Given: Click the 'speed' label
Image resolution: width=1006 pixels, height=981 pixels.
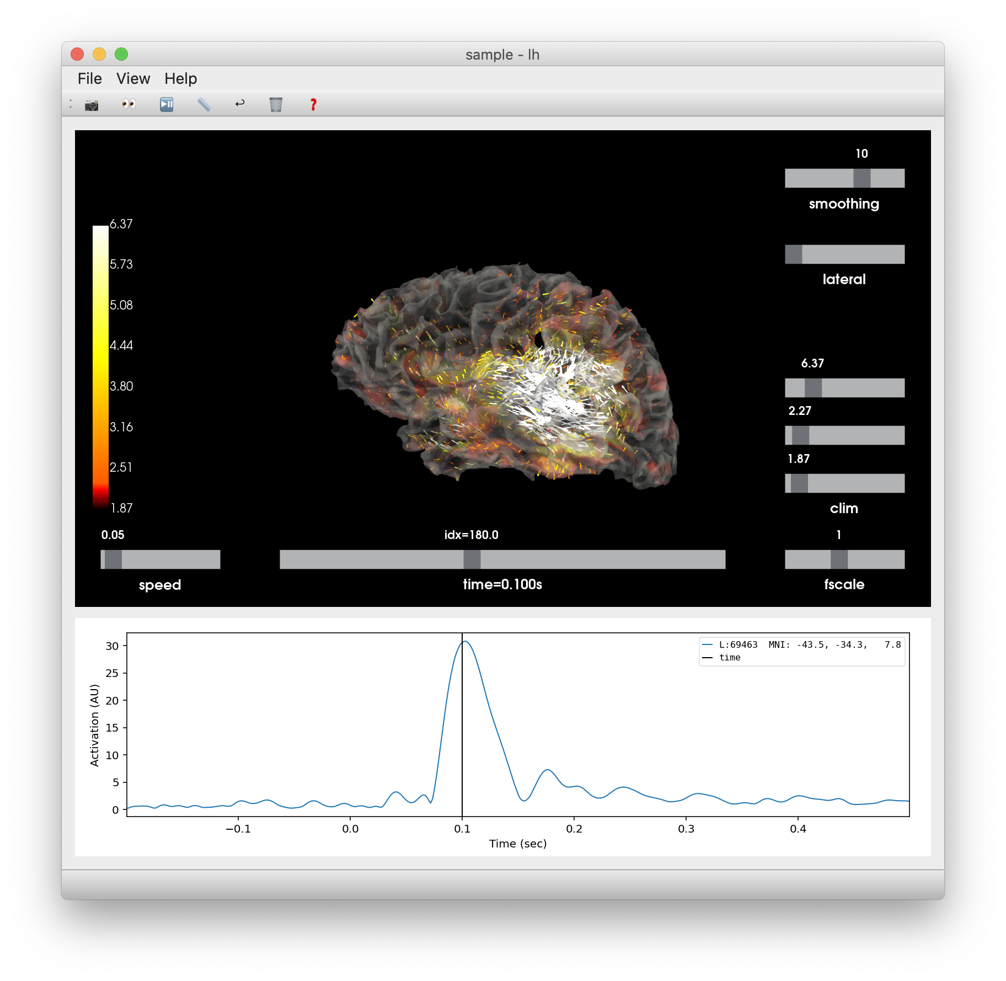Looking at the screenshot, I should coord(160,585).
